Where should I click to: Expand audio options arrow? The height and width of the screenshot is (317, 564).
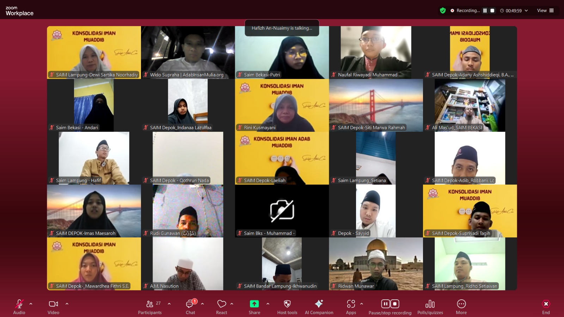point(31,303)
